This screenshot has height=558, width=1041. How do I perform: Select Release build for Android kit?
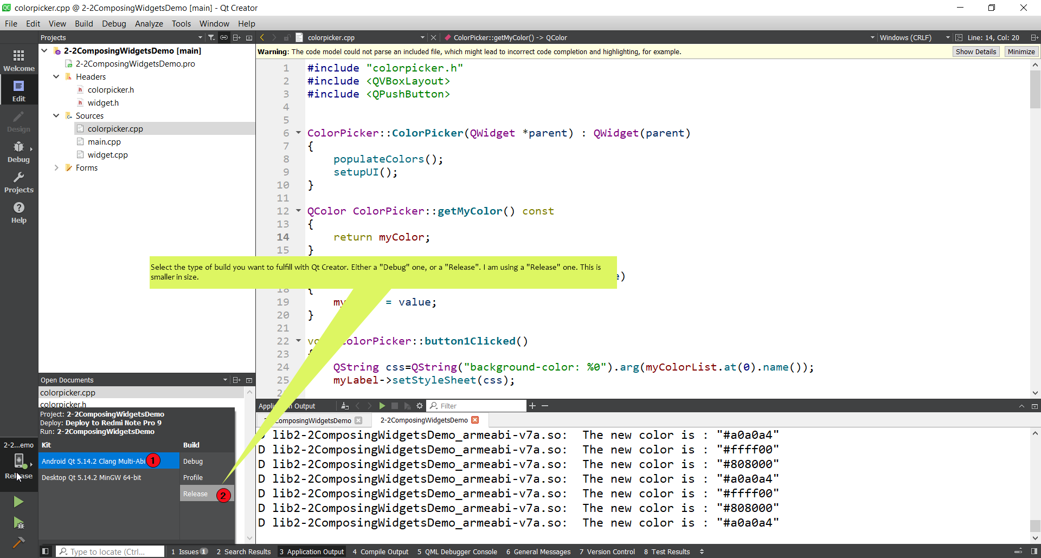coord(196,494)
